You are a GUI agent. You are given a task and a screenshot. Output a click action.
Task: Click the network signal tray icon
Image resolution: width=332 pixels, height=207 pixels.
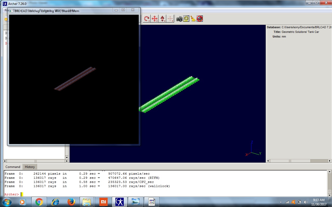click(x=287, y=202)
